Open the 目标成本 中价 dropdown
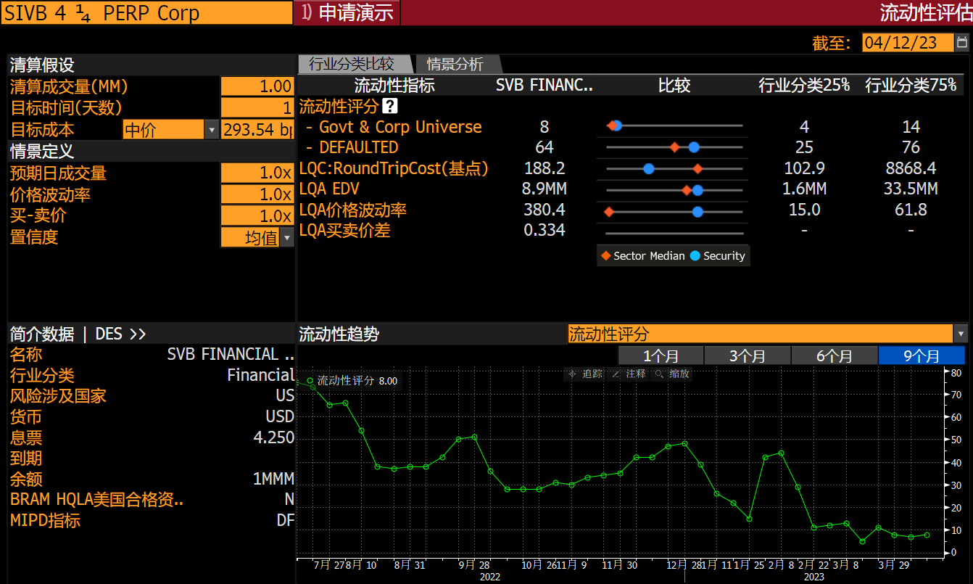Screen dimensions: 973x584 click(x=212, y=128)
